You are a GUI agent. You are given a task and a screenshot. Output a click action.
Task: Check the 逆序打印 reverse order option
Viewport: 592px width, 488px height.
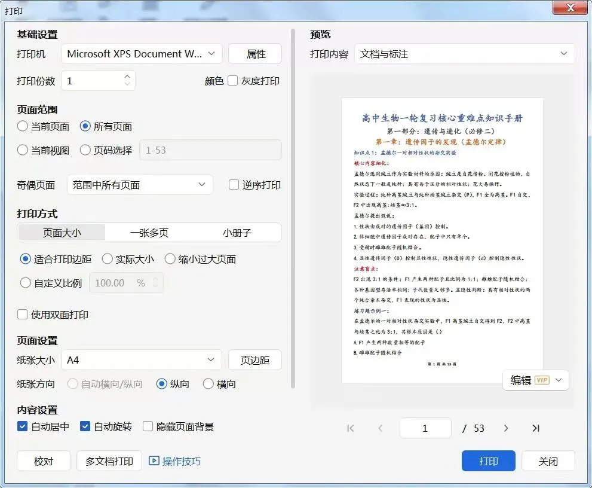point(234,185)
